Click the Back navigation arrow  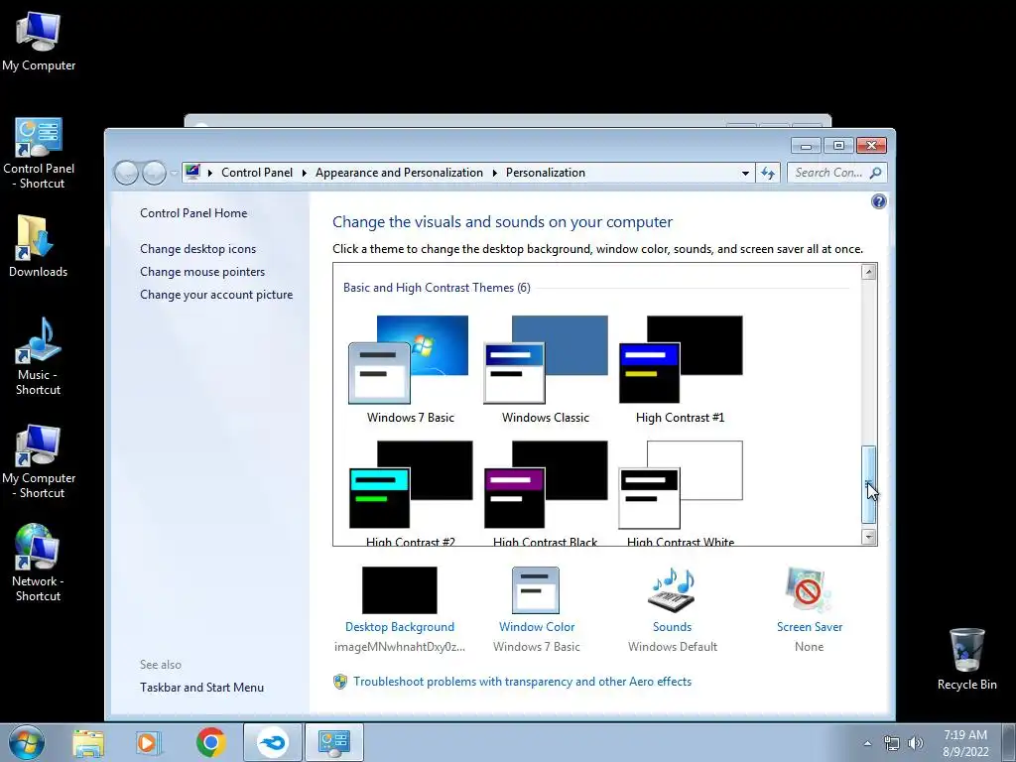click(126, 173)
